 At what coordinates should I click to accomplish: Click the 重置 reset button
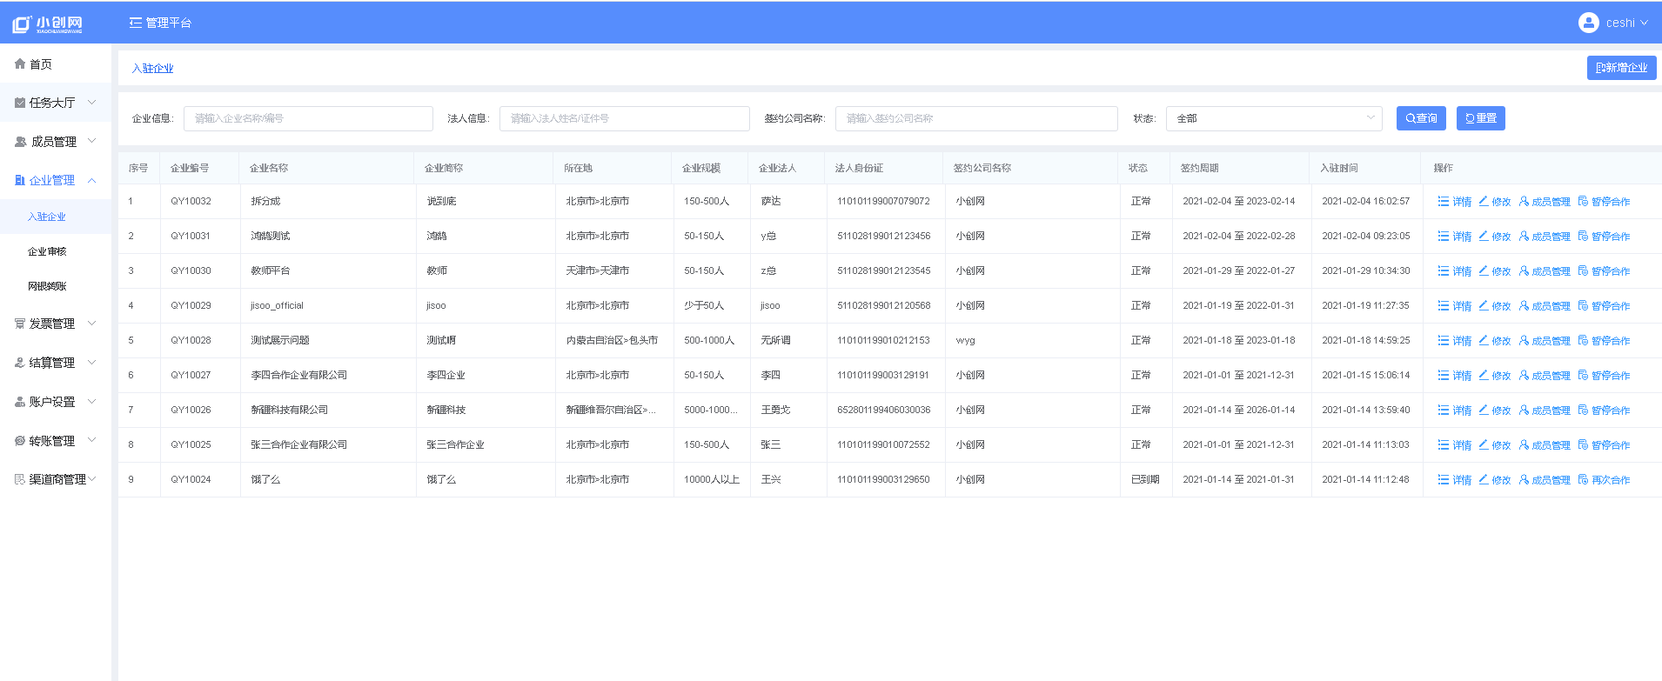click(1480, 118)
